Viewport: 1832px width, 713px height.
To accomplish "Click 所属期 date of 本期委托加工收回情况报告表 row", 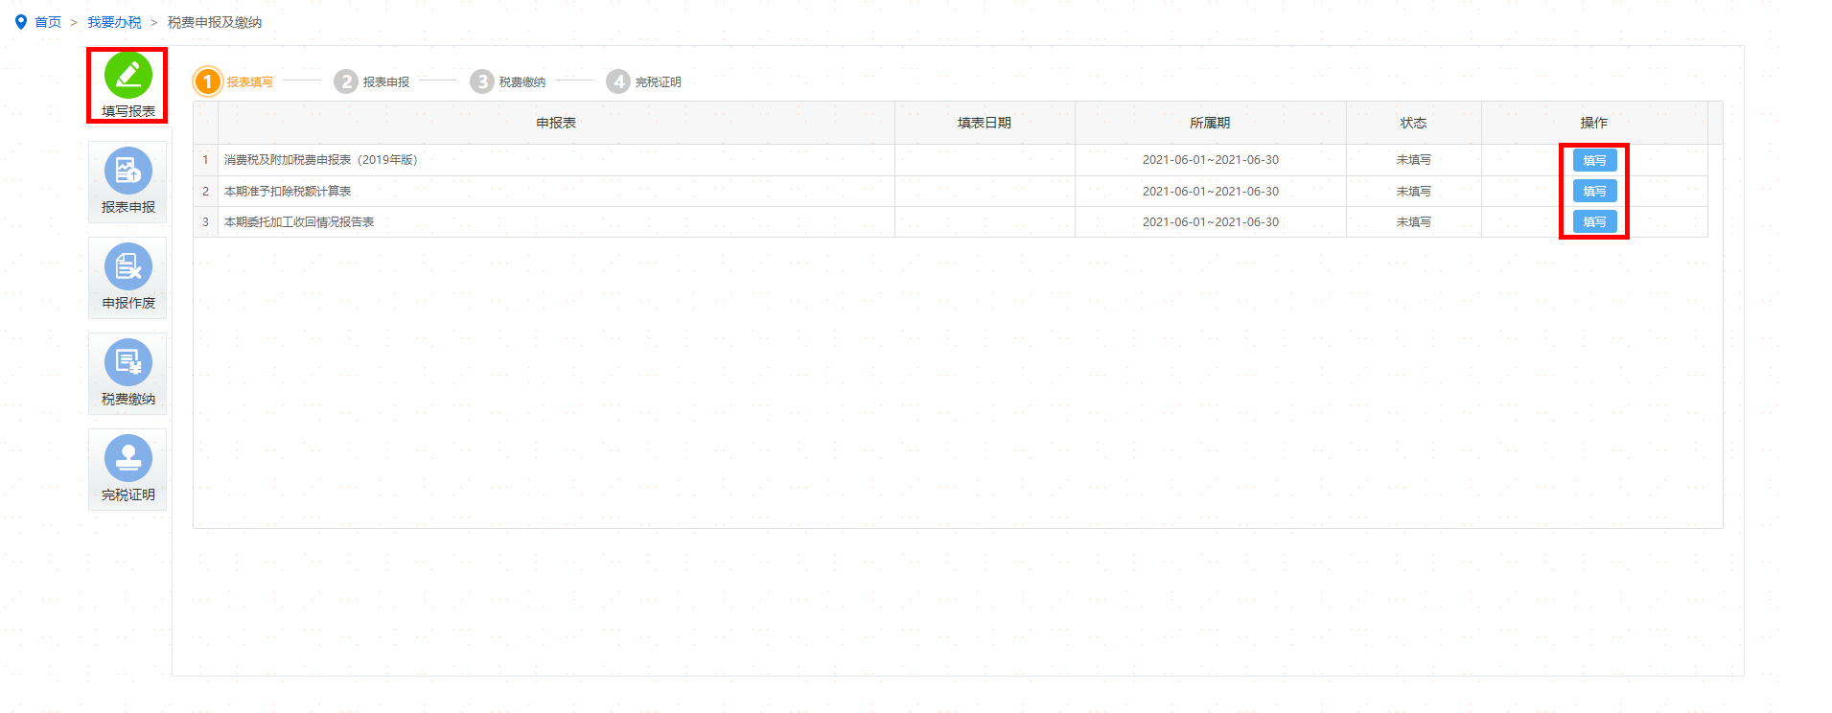I will [1210, 221].
